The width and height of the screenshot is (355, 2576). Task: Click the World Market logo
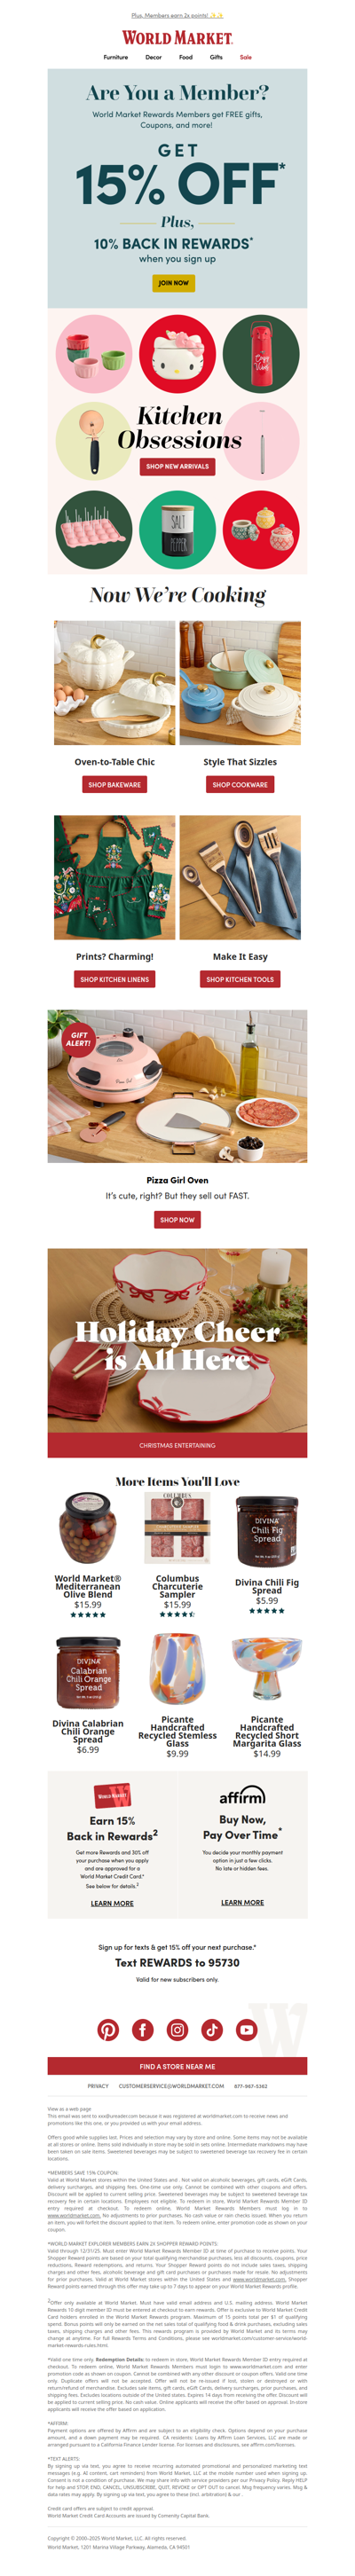pos(177,38)
